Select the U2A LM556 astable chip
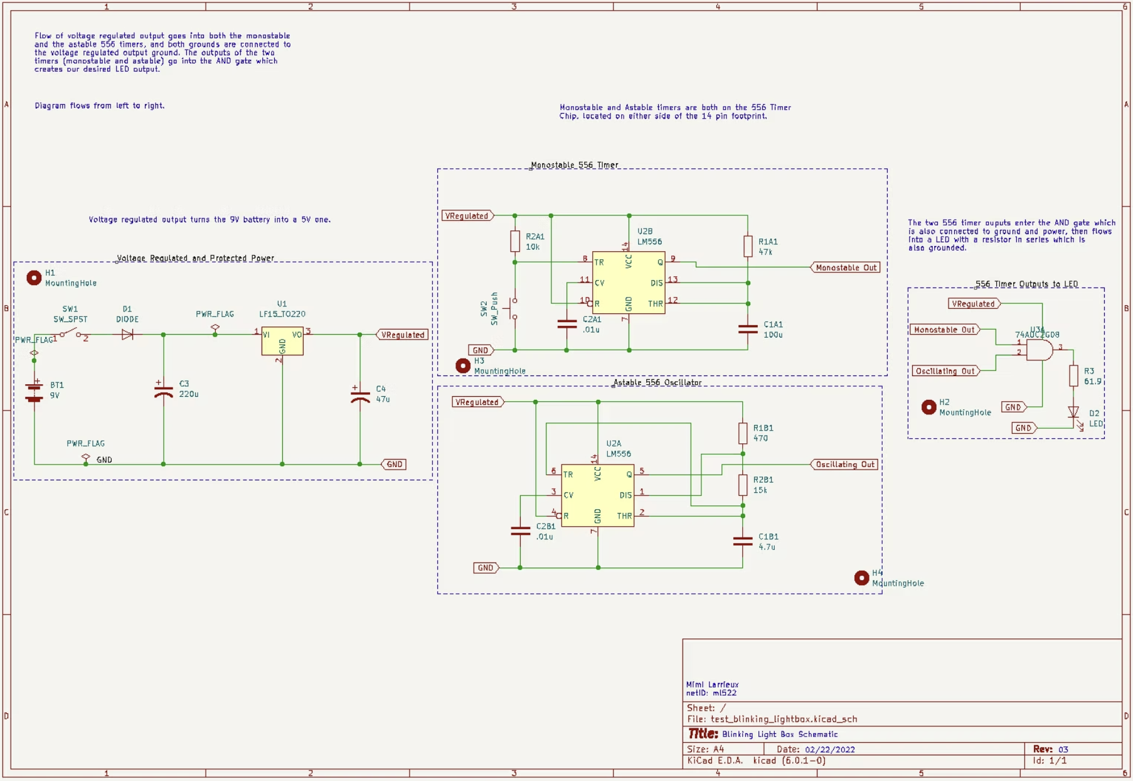 597,495
